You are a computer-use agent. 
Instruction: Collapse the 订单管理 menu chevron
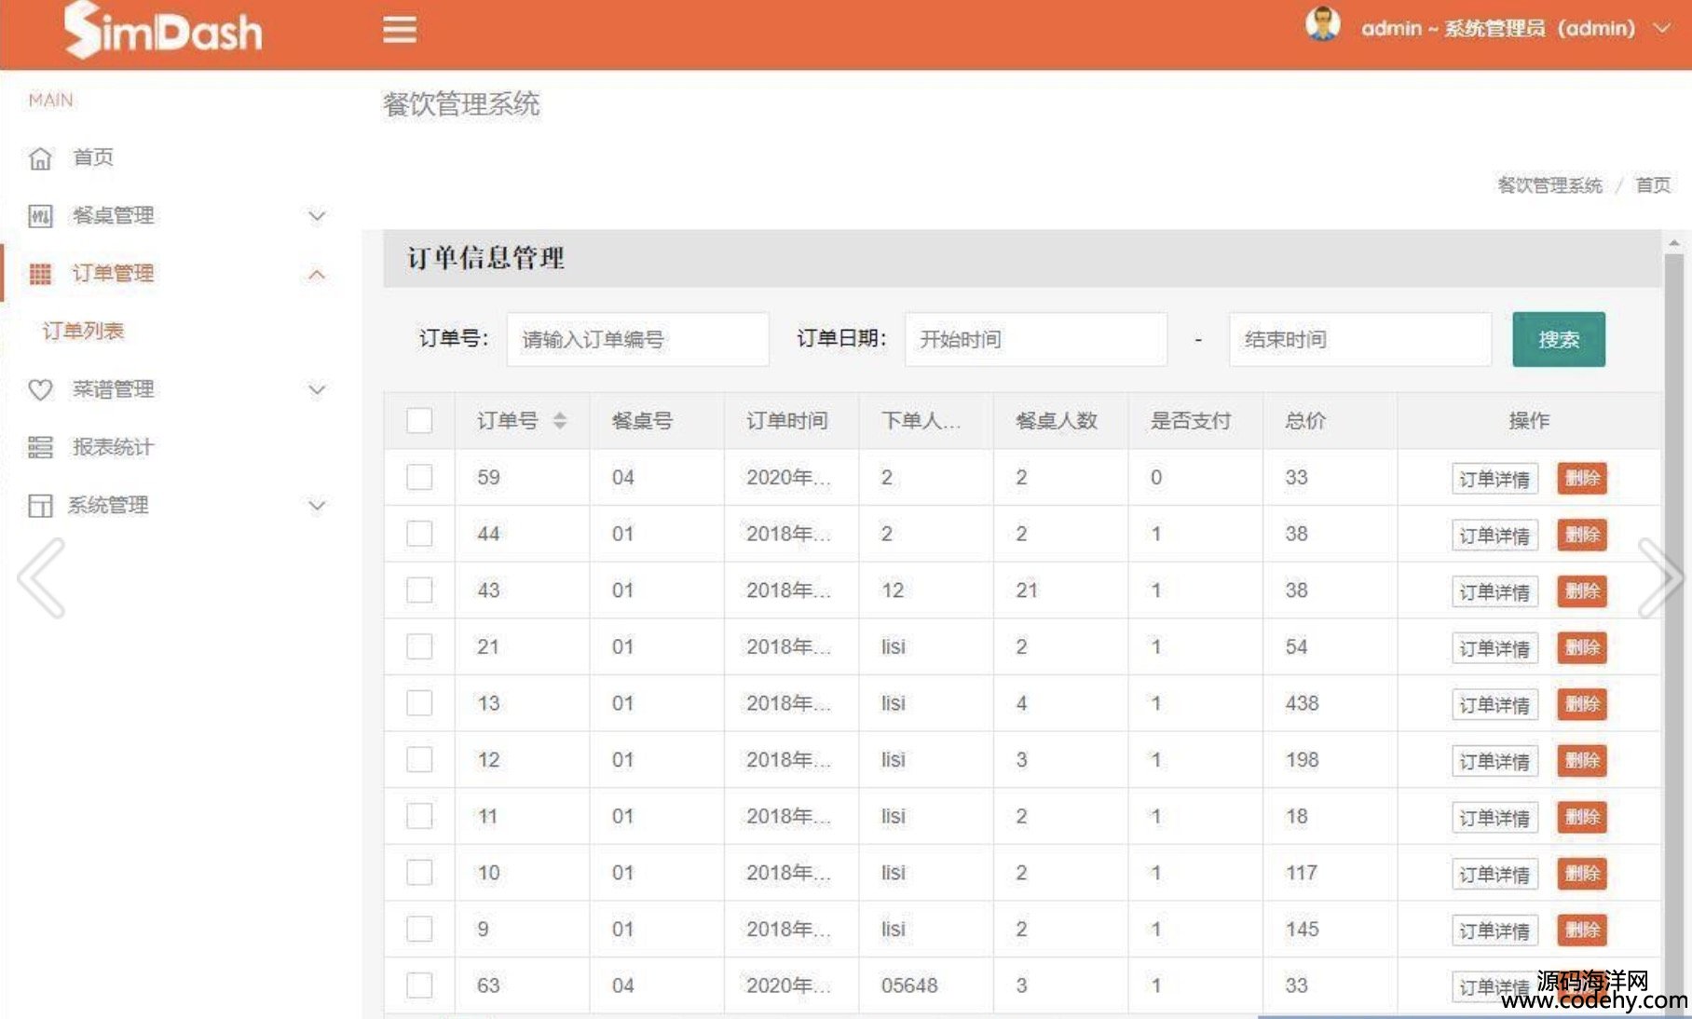pyautogui.click(x=317, y=274)
